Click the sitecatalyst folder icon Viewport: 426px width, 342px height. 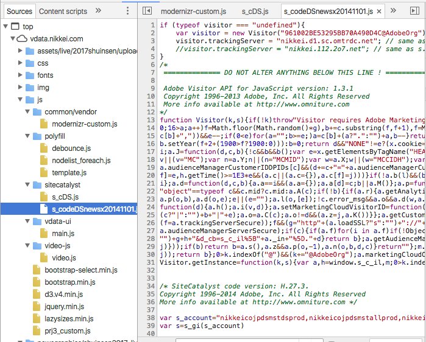[37, 185]
